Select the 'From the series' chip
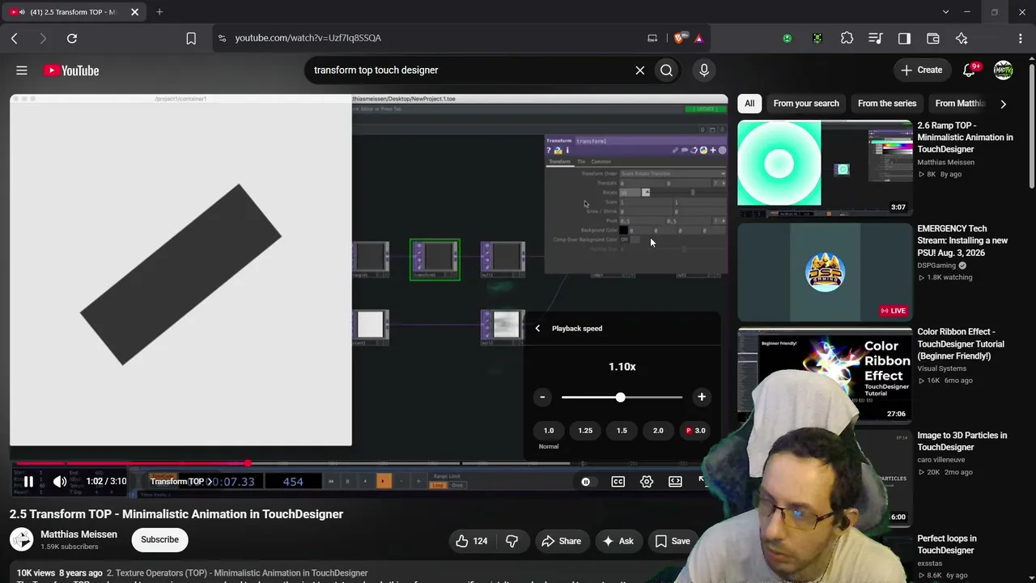The image size is (1036, 583). 887,104
